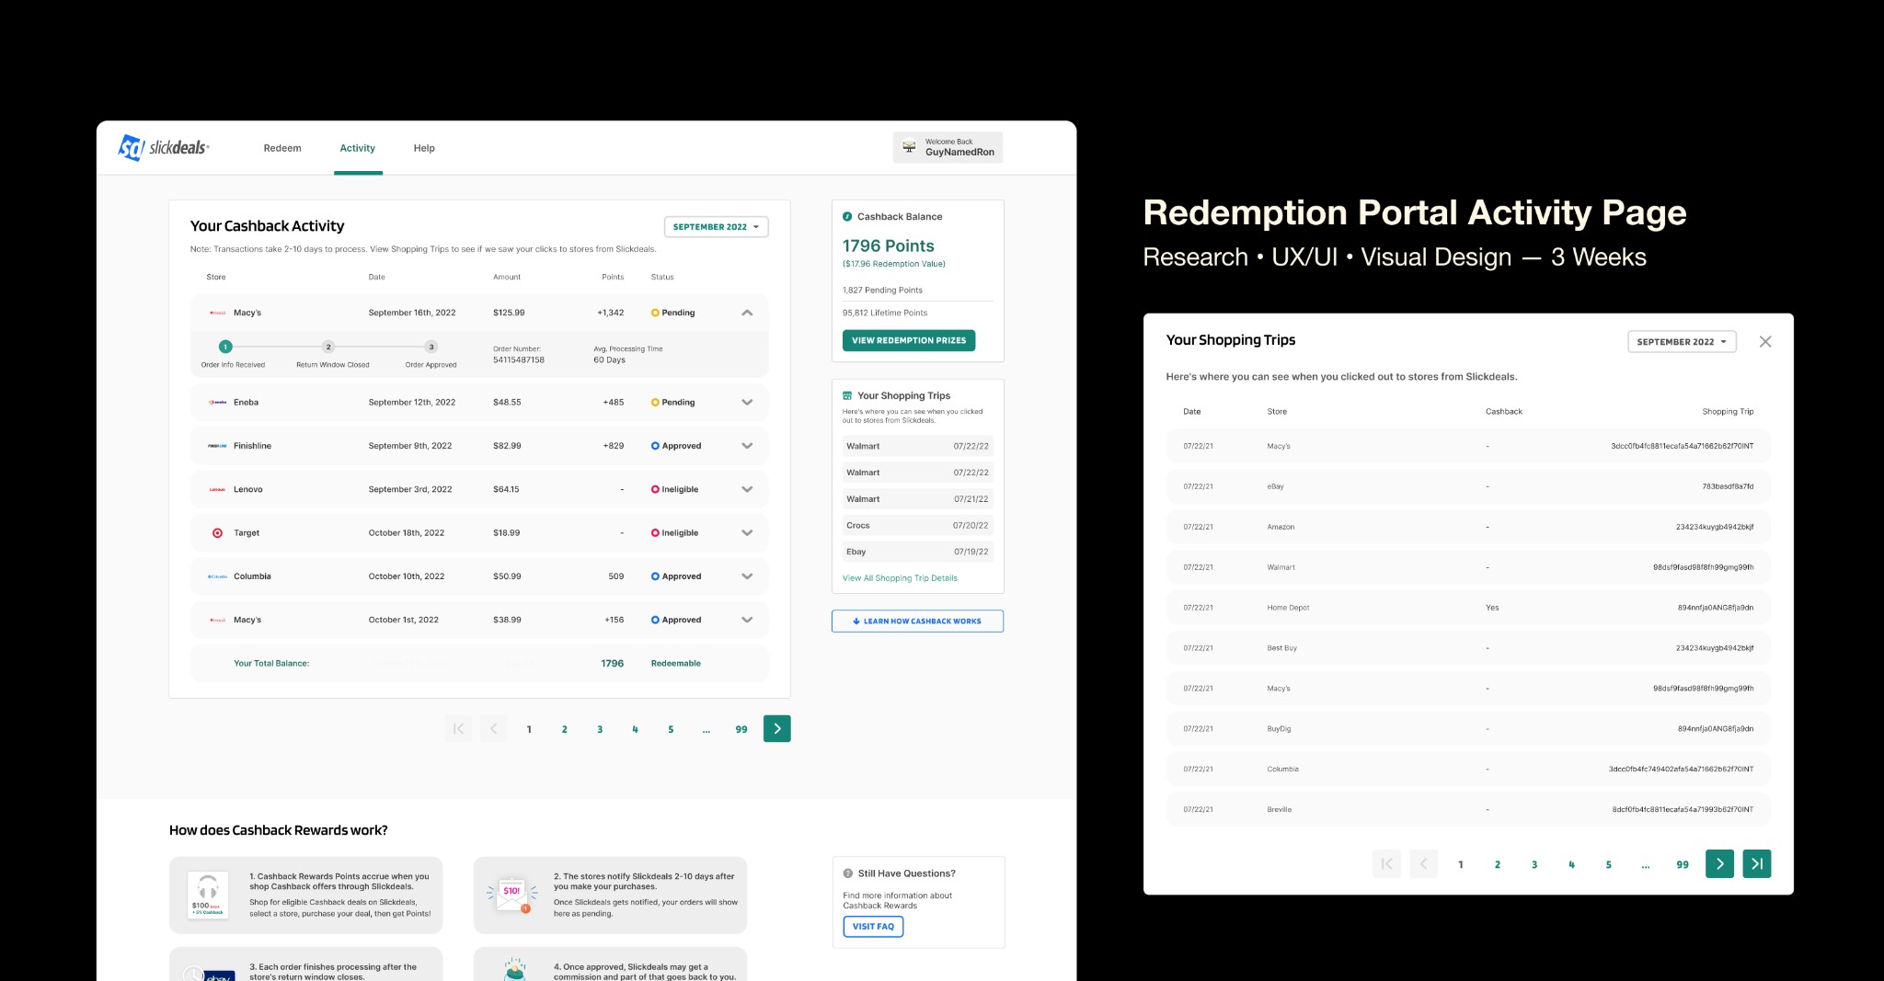The width and height of the screenshot is (1884, 981).
Task: Click the Target store logo
Action: (x=217, y=532)
